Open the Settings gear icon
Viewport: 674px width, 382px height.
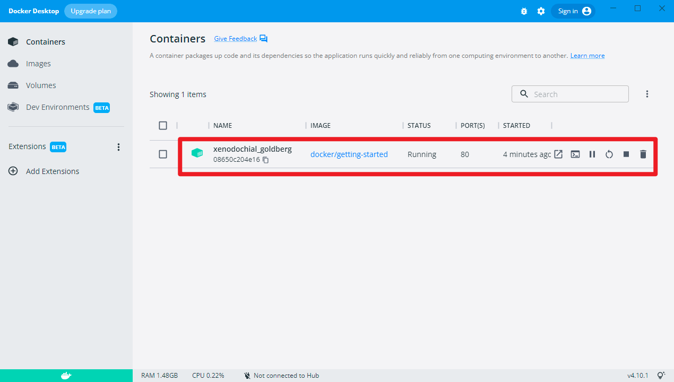click(x=541, y=11)
